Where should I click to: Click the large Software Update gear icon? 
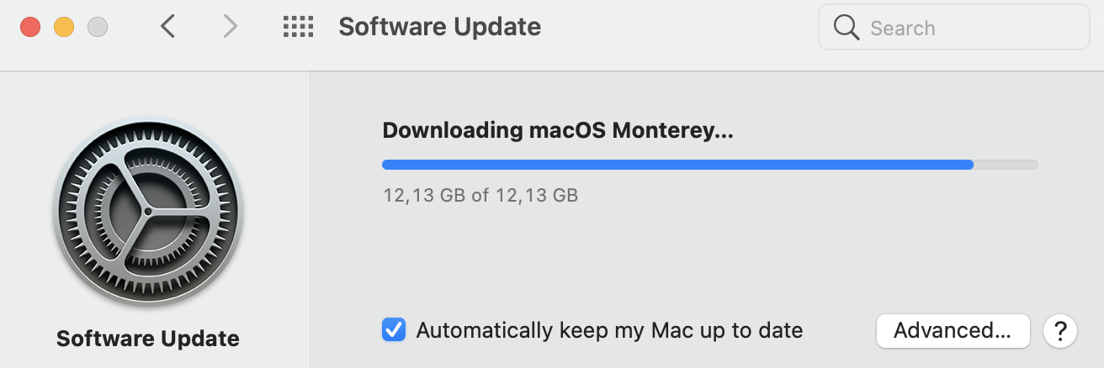148,210
